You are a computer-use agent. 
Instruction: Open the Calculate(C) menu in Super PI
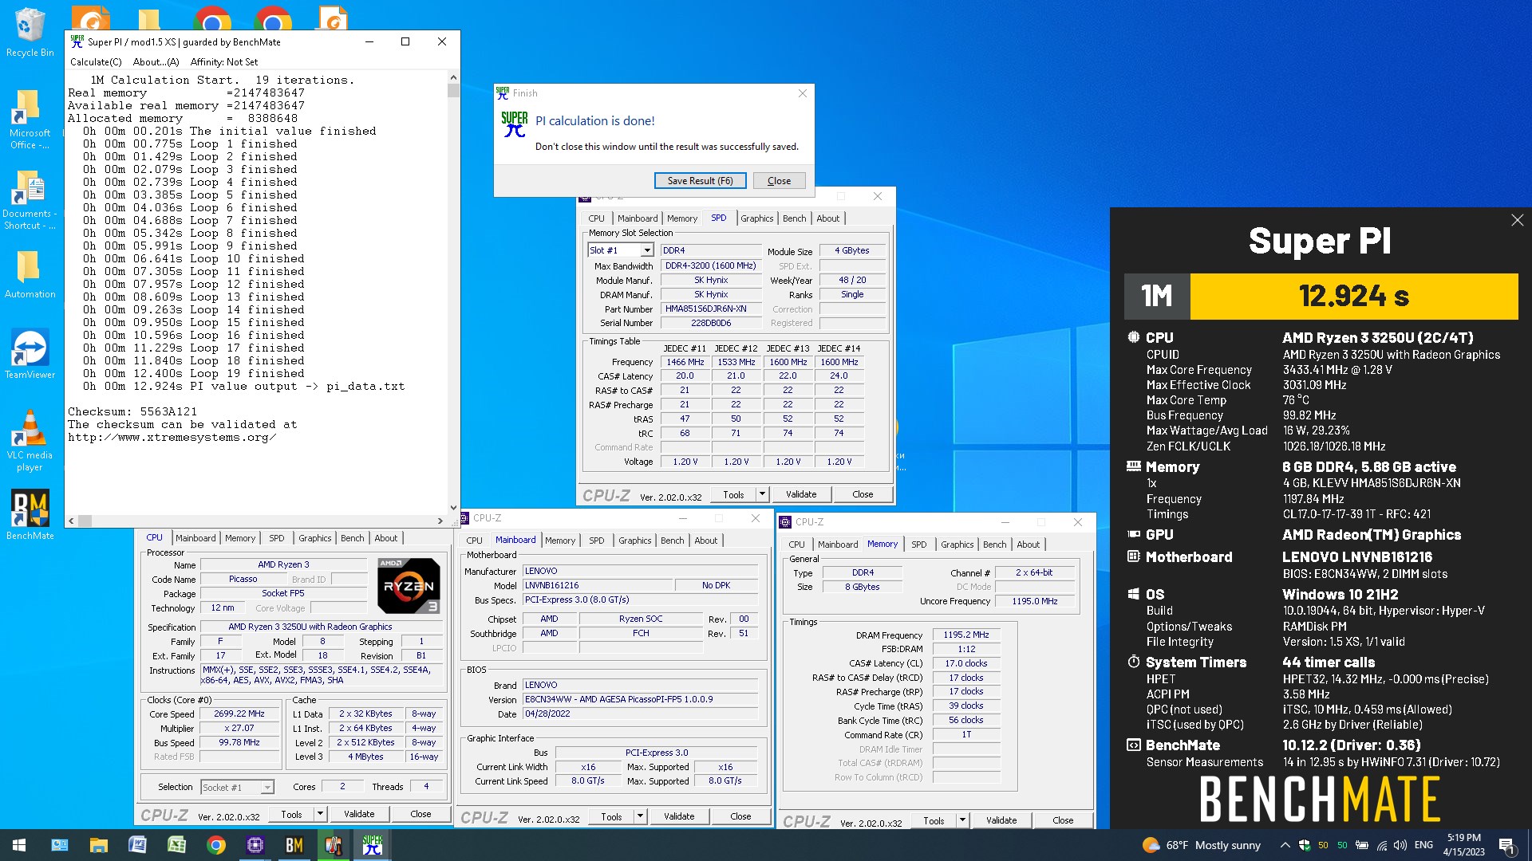coord(96,62)
